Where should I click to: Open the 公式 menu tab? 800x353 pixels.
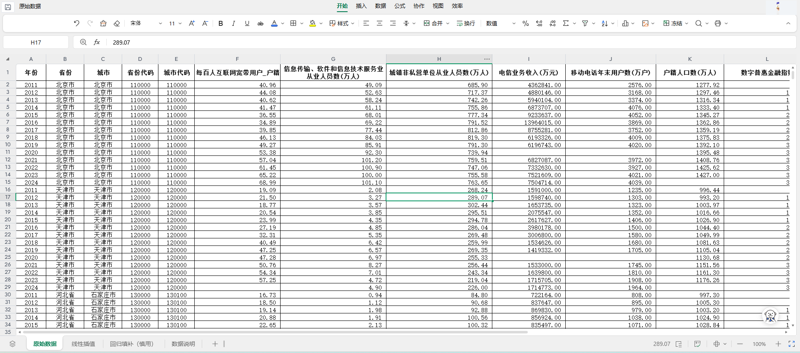pos(399,6)
